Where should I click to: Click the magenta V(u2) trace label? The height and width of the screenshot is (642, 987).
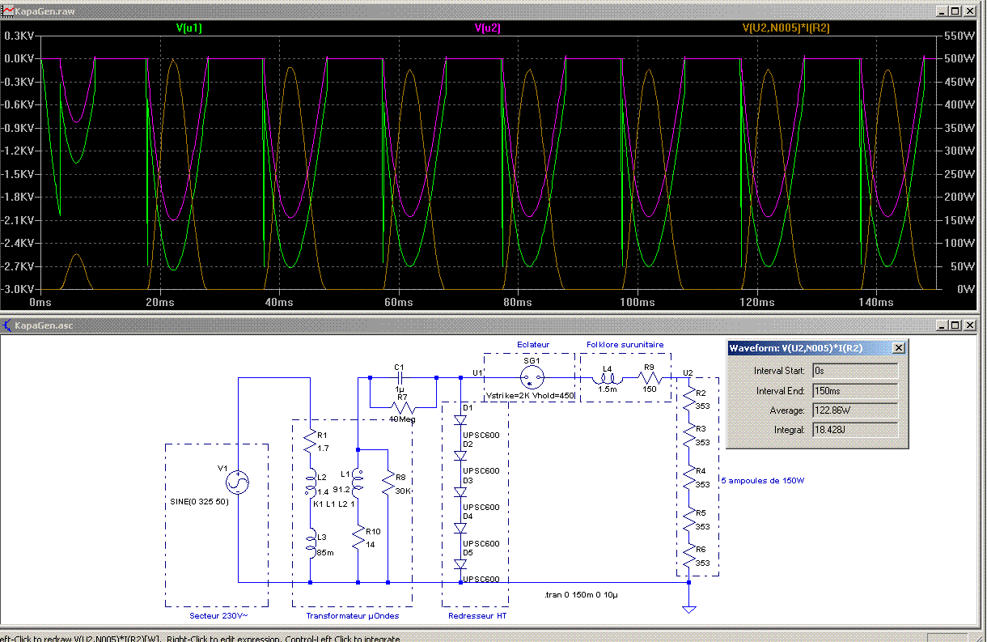[487, 28]
